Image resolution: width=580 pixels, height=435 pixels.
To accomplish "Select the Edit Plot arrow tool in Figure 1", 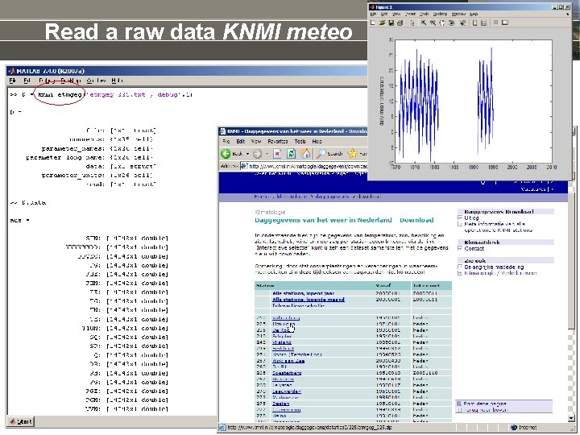I will point(412,23).
